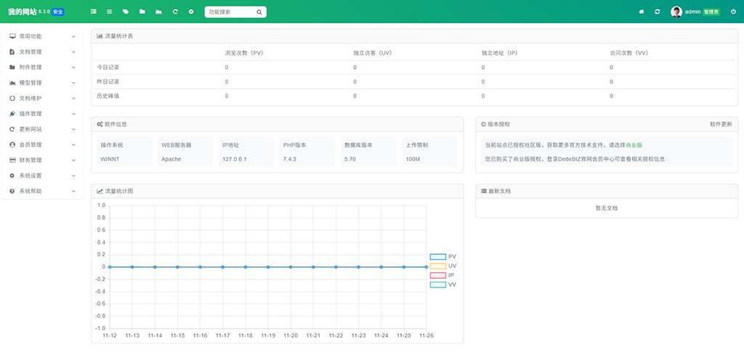This screenshot has height=363, width=744.
Task: Click the sync icon beside admin avatar
Action: [658, 12]
